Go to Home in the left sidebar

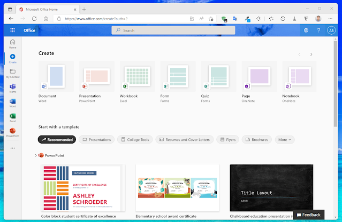[13, 44]
